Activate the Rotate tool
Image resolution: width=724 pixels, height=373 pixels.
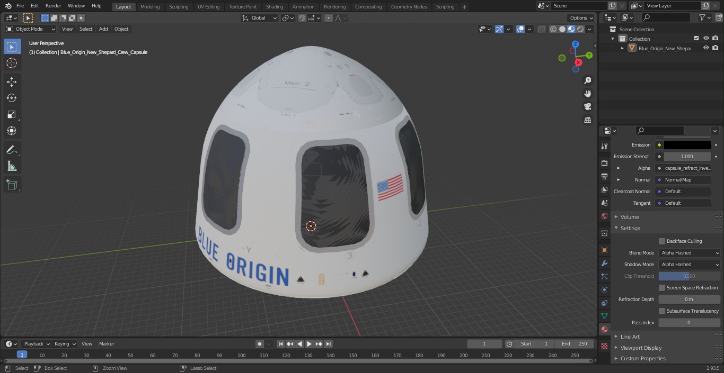(x=12, y=98)
